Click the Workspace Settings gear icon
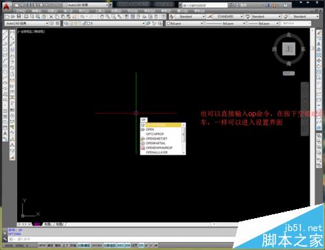Viewport: 325px width, 250px height. point(52,23)
